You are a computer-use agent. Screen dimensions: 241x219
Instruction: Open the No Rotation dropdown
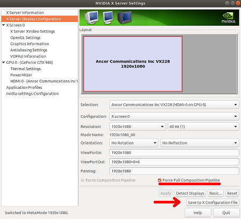[134, 143]
